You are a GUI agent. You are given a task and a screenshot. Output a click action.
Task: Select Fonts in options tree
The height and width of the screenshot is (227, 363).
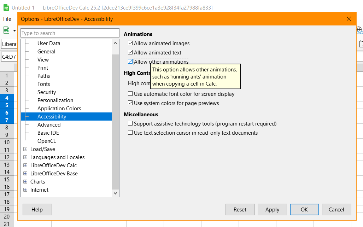pos(43,84)
